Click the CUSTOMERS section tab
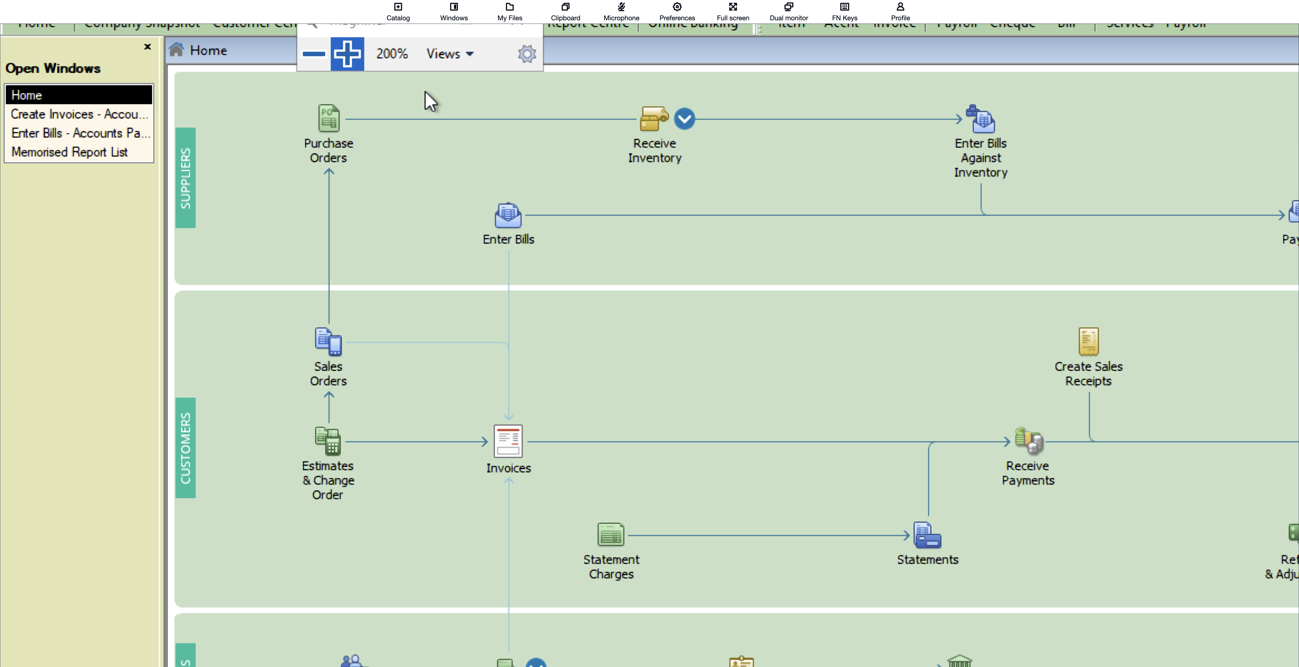 185,448
